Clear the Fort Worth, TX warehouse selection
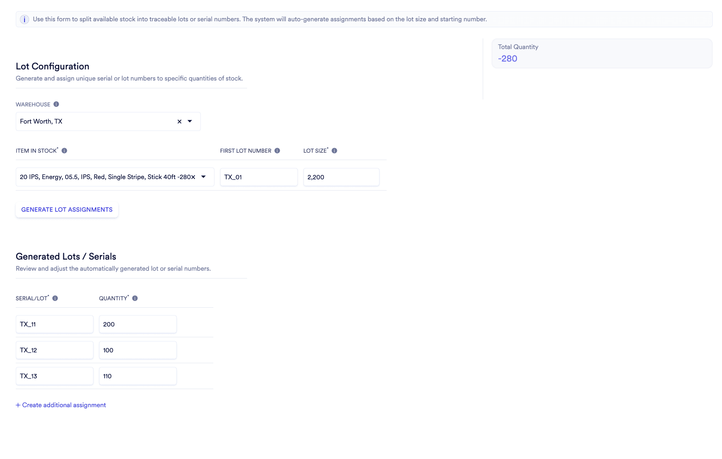 coord(180,122)
